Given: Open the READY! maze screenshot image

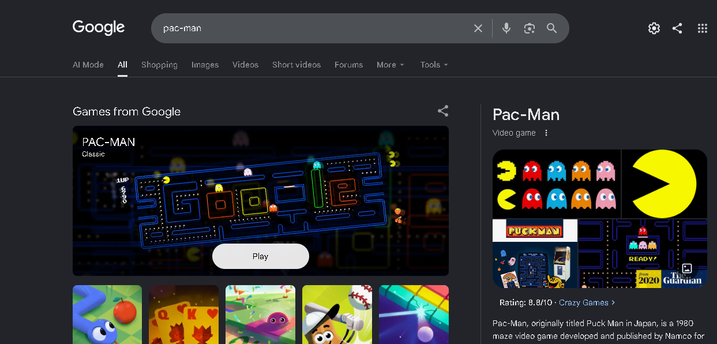Looking at the screenshot, I should [643, 253].
